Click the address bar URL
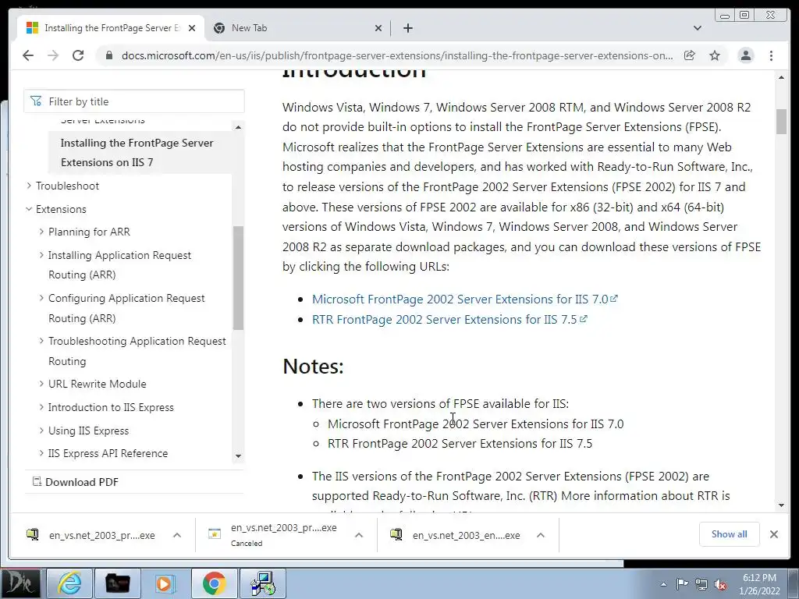 (397, 55)
